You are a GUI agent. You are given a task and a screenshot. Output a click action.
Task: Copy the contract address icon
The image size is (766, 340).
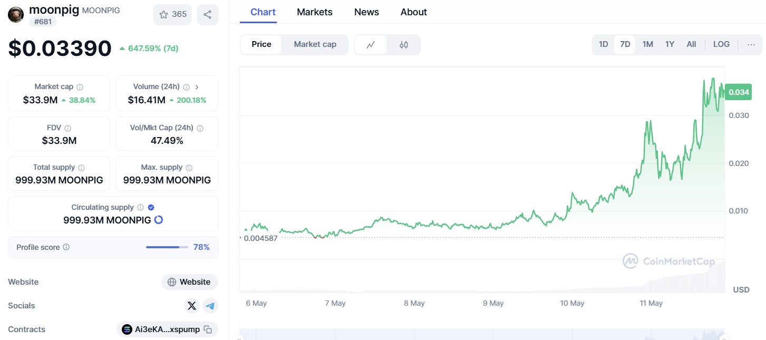(x=208, y=329)
